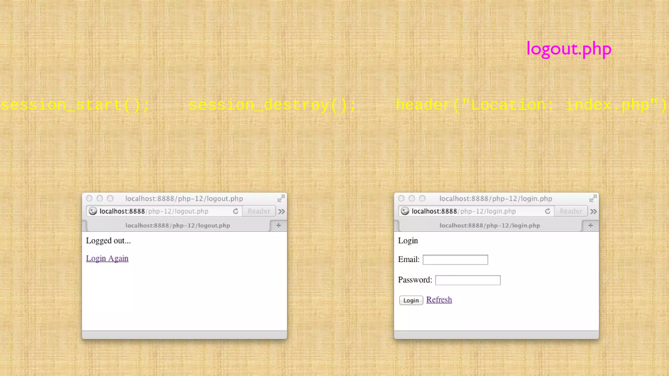Click the Login Again link
The image size is (669, 376).
click(107, 258)
